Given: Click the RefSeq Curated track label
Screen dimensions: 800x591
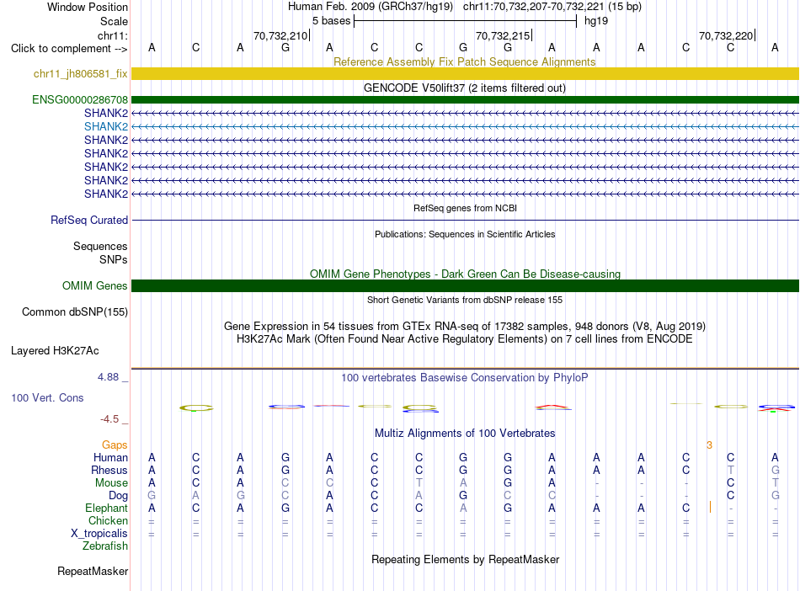Looking at the screenshot, I should coord(89,220).
